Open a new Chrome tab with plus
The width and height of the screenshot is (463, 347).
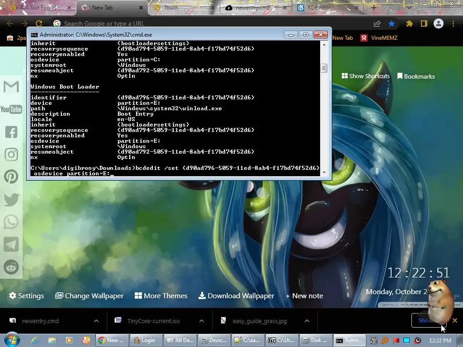point(373,8)
